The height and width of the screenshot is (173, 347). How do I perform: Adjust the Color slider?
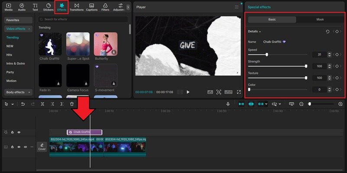click(x=249, y=89)
